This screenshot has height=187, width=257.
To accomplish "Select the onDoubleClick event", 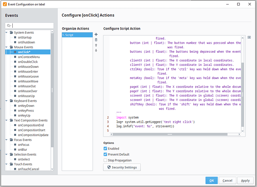I will pos(28,62).
